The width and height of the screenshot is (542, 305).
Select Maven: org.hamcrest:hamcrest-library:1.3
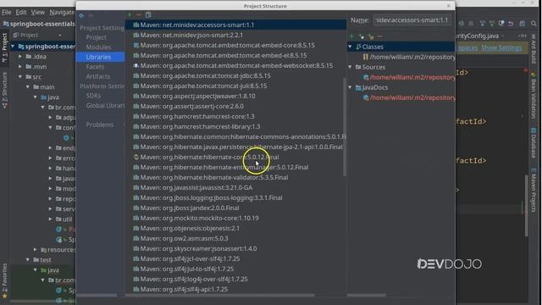tap(235, 126)
